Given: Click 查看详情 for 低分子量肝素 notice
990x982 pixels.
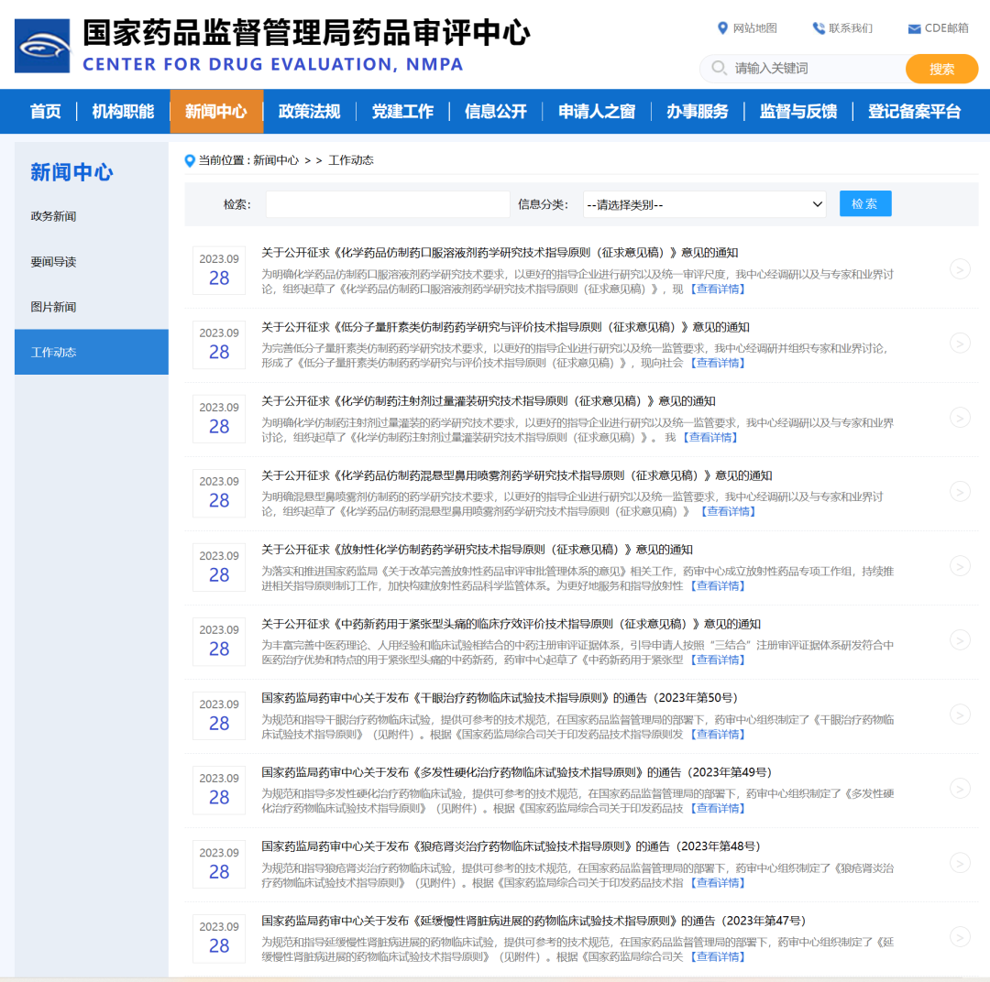Looking at the screenshot, I should point(717,363).
